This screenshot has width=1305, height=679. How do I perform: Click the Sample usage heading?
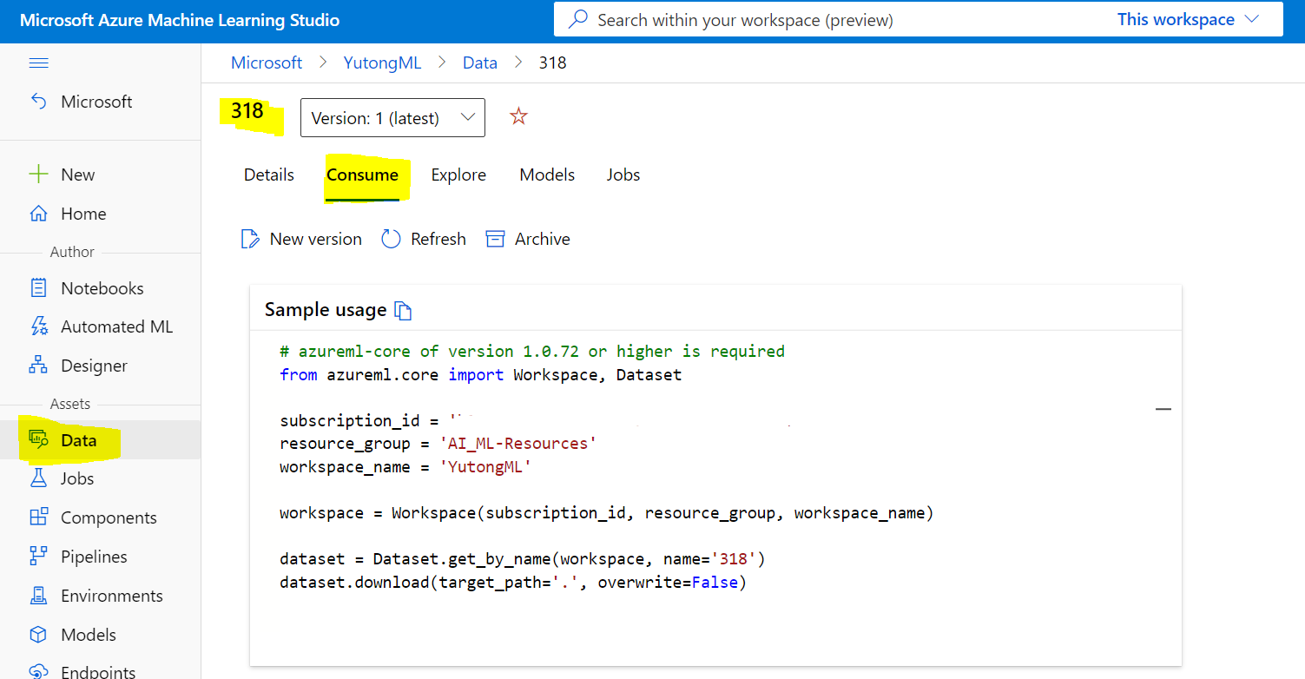coord(326,310)
